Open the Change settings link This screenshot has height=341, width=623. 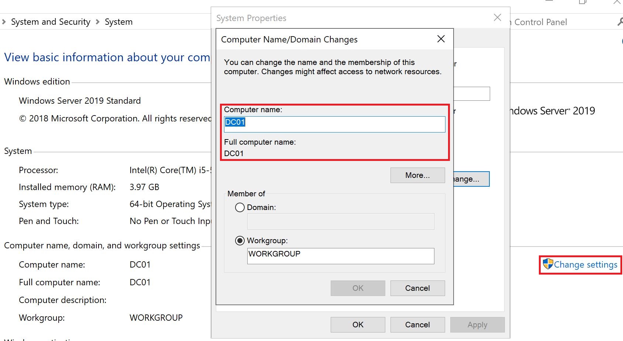point(585,265)
